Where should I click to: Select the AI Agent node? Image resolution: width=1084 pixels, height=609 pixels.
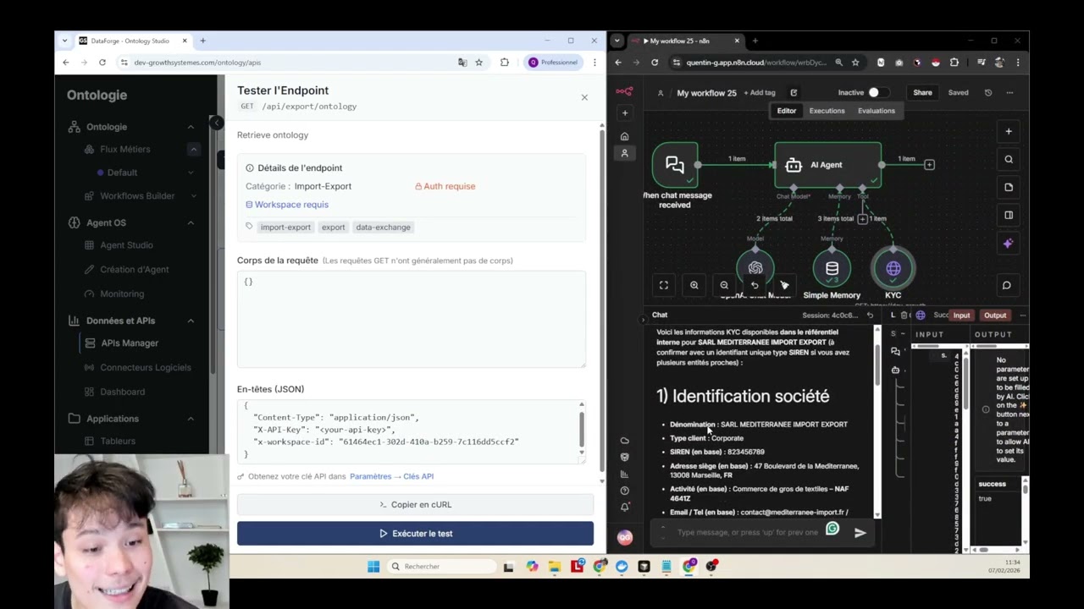click(827, 165)
